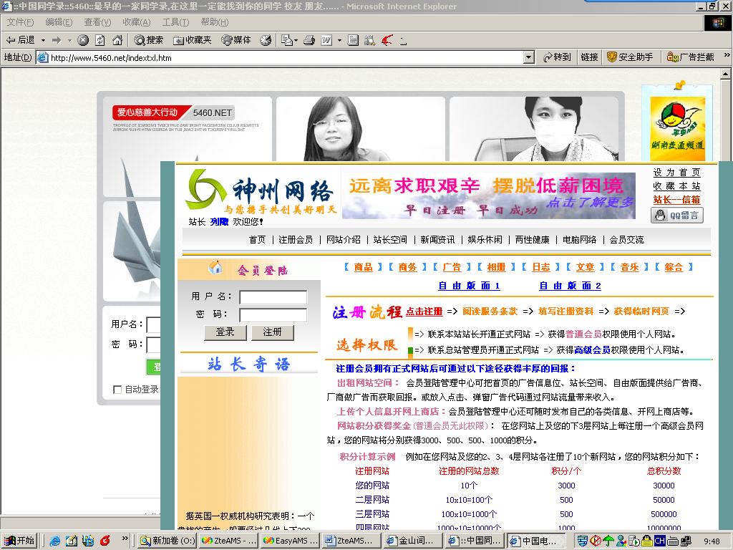Screen dimensions: 733x550
Task: Open the 广告拦截 ad blocker button
Action: tap(691, 57)
